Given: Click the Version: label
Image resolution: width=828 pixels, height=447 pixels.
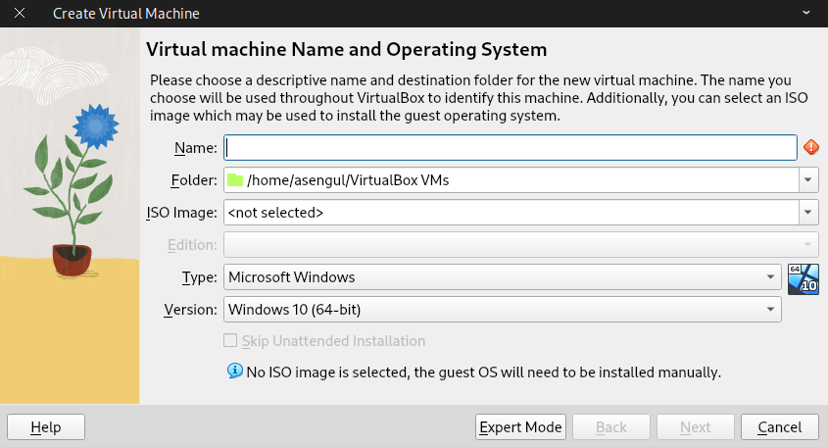Looking at the screenshot, I should (191, 309).
